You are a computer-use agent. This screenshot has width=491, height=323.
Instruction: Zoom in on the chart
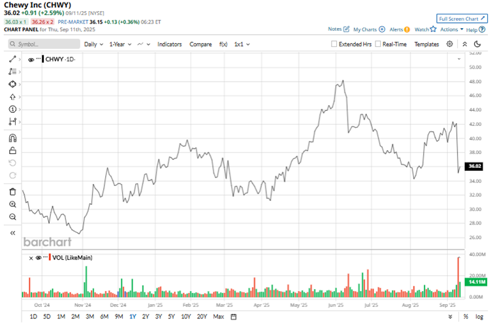pyautogui.click(x=12, y=204)
